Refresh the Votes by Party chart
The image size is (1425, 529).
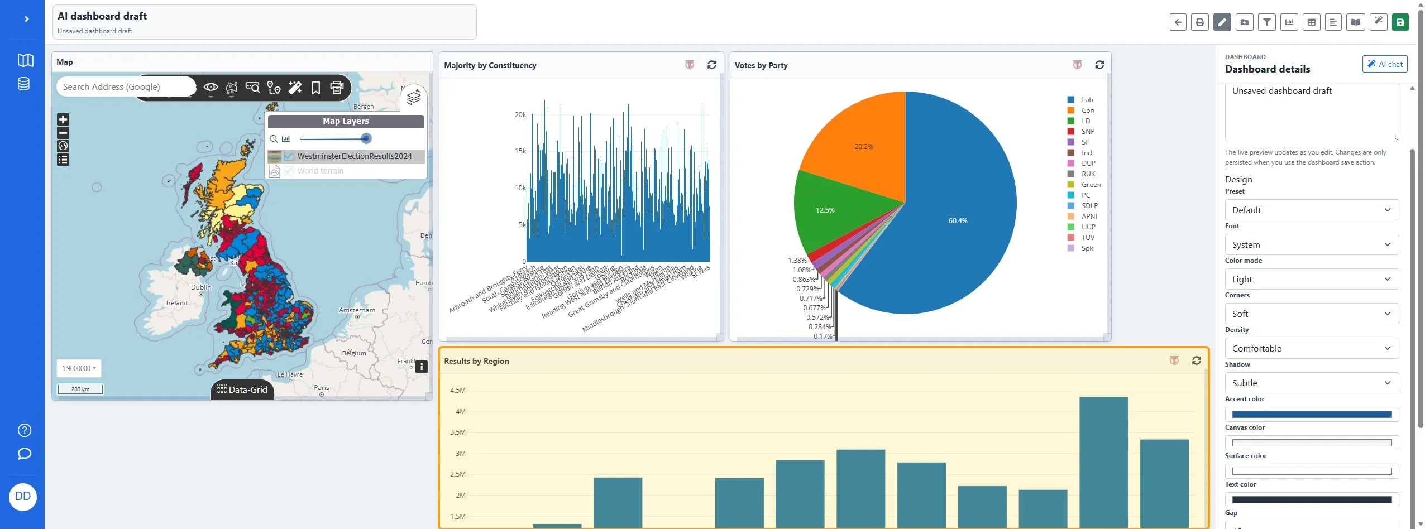click(1099, 65)
